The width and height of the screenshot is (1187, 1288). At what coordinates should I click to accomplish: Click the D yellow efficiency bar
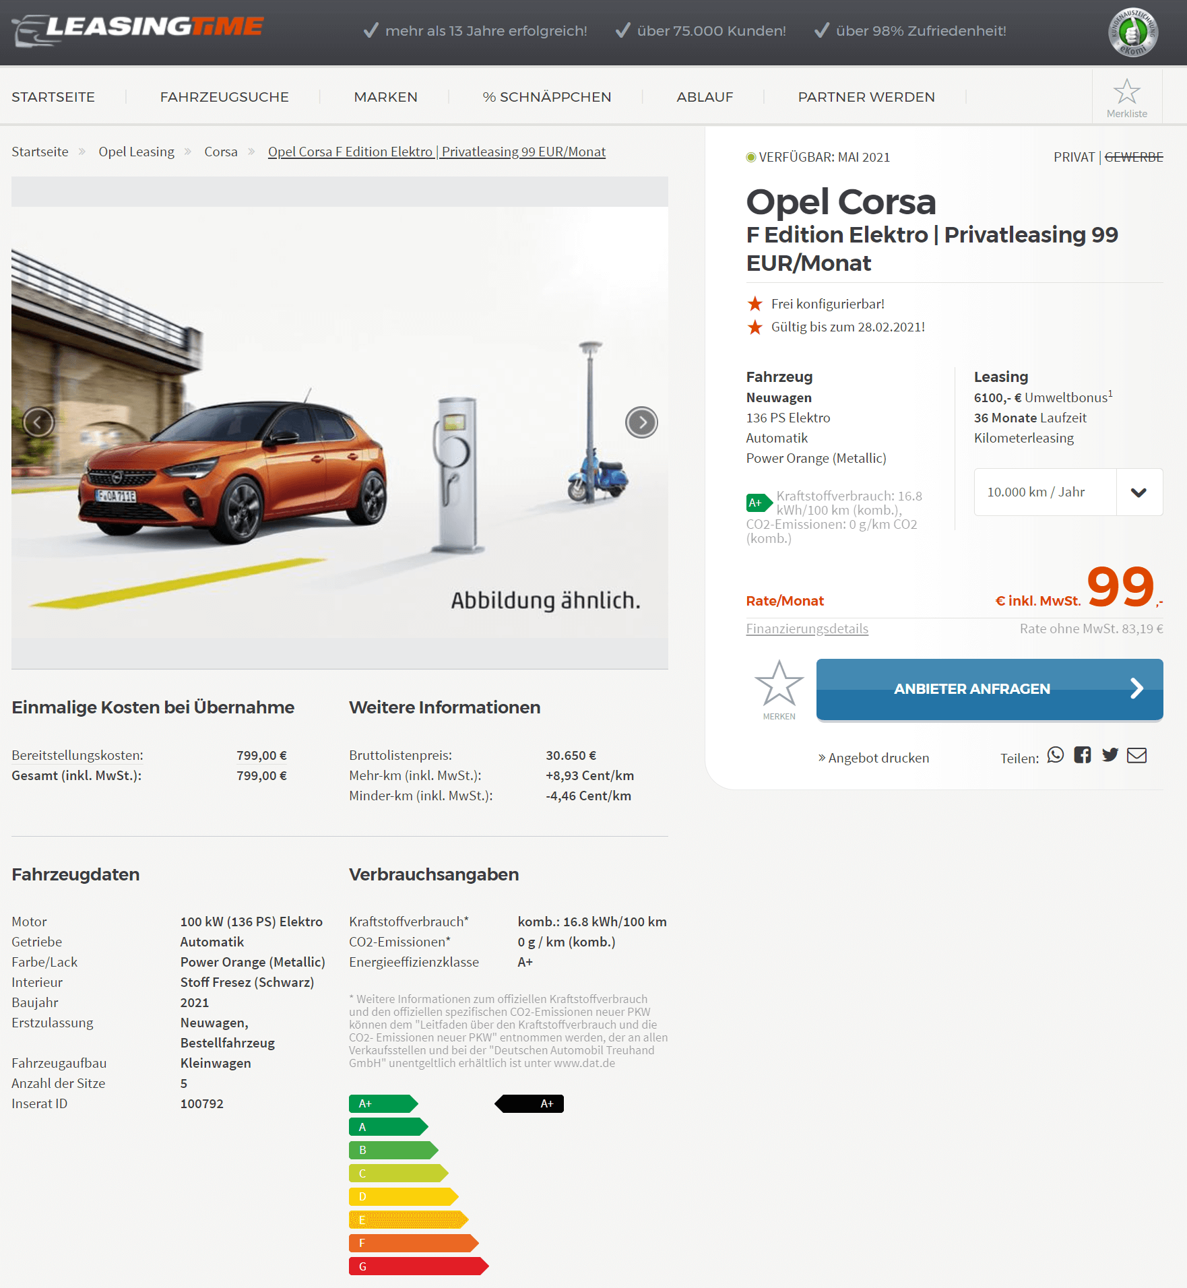tap(404, 1196)
